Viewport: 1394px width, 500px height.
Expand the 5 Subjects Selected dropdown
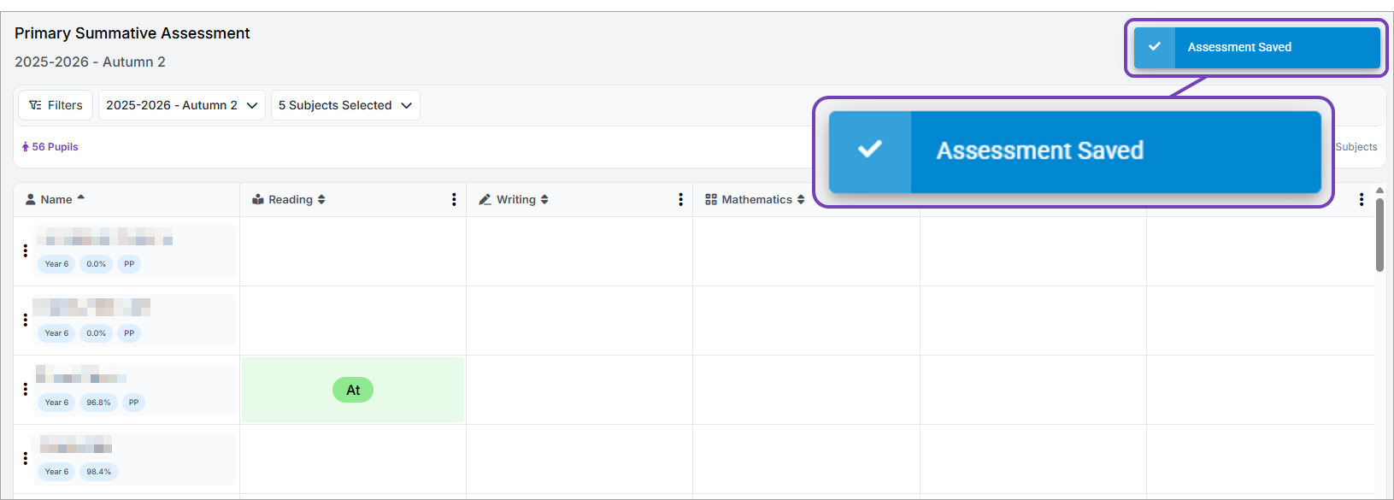point(344,105)
